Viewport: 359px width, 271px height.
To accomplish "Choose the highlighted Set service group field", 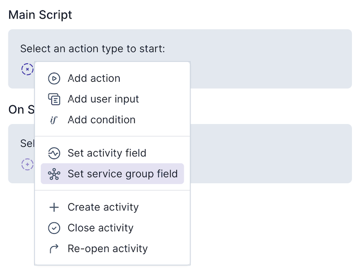I will [122, 174].
